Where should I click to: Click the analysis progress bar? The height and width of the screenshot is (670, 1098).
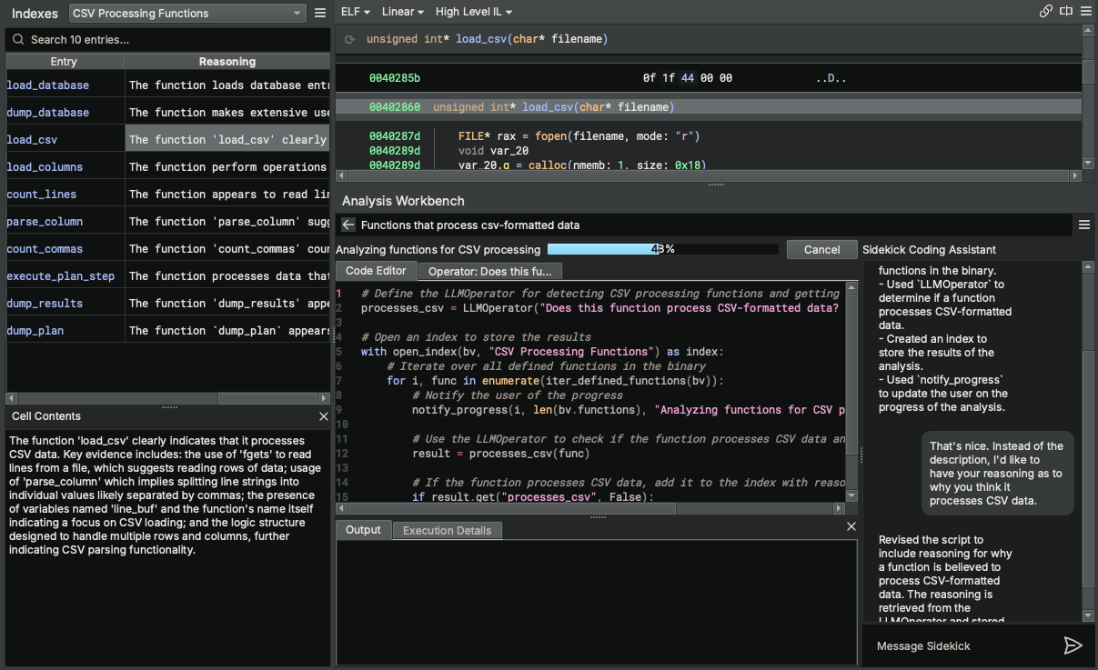click(662, 249)
